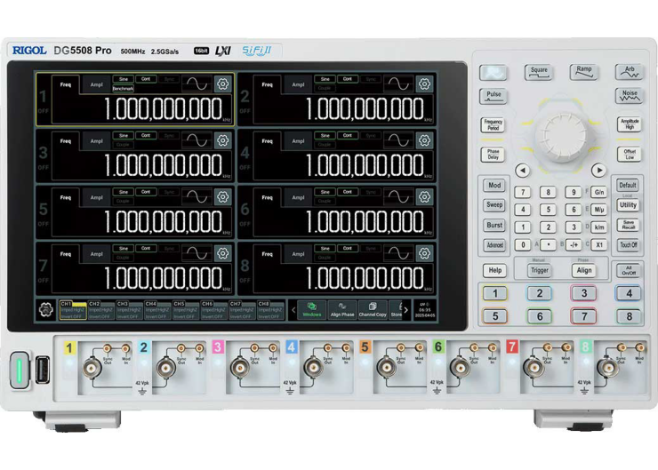The height and width of the screenshot is (470, 658).
Task: Open channel 6 Cont mode selector
Action: [348, 192]
